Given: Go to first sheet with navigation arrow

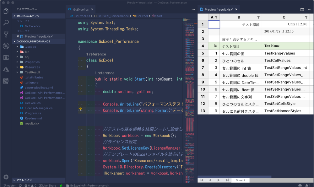Looking at the screenshot, I should [x=202, y=180].
